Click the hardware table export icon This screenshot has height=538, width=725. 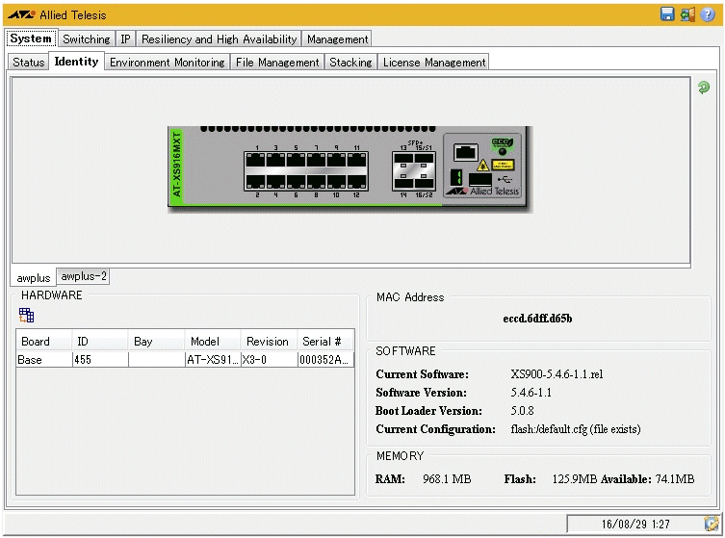pos(26,315)
